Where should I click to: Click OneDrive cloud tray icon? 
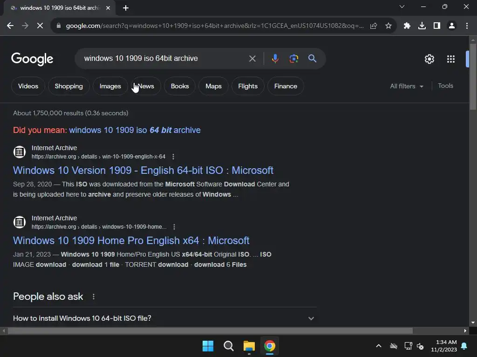394,346
